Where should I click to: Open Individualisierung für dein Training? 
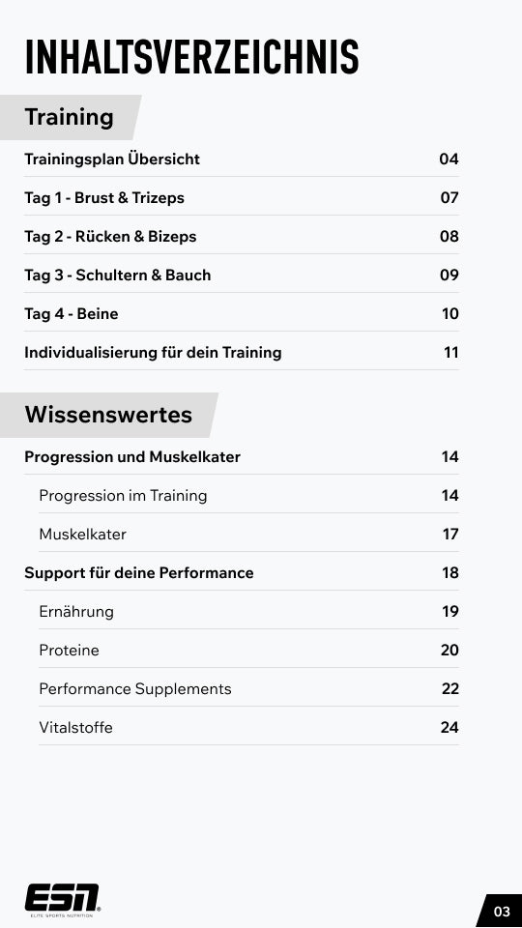click(x=242, y=353)
